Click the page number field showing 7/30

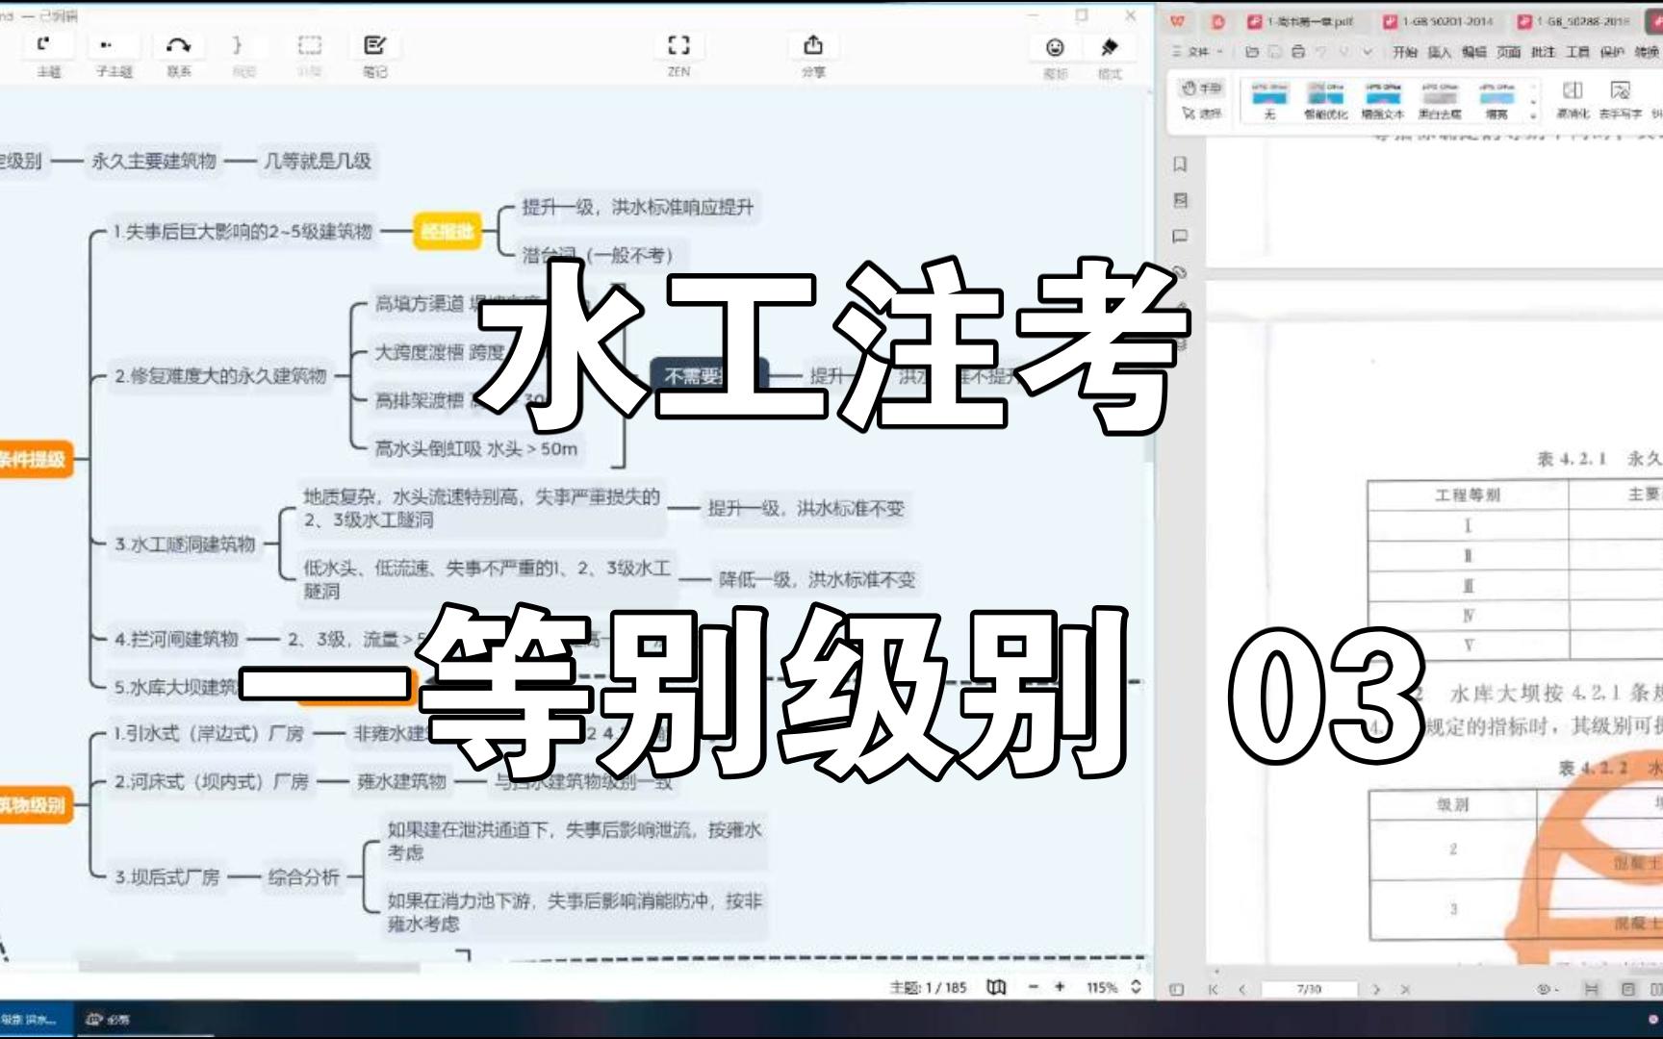pos(1309,989)
